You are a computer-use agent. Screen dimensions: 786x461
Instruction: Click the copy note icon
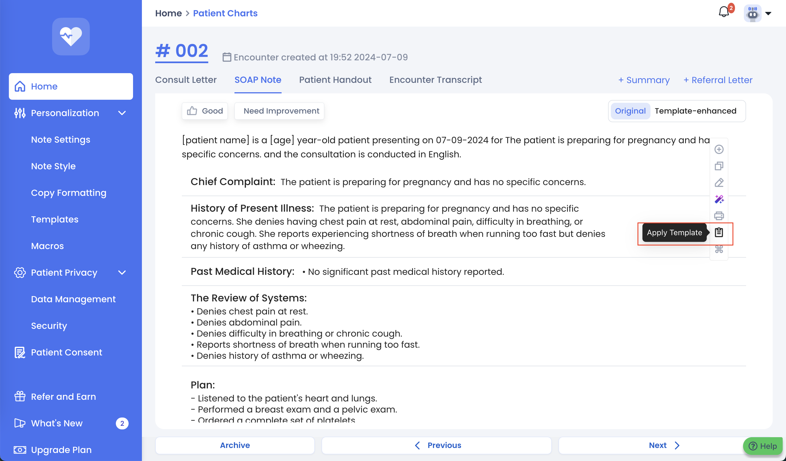pos(719,166)
